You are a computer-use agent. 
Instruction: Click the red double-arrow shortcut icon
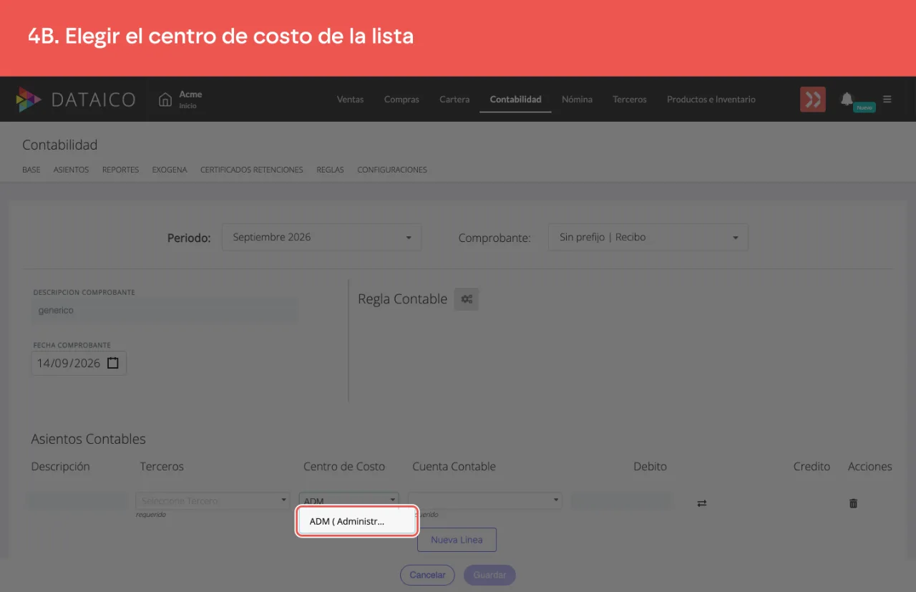pos(812,100)
